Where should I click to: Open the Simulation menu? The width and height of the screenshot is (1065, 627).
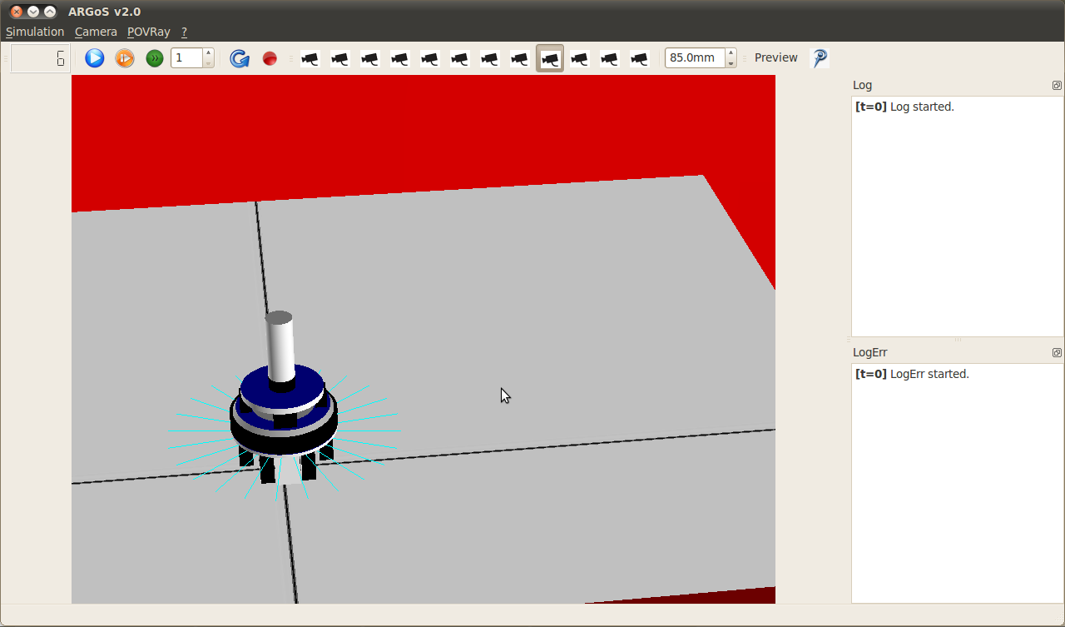coord(35,32)
